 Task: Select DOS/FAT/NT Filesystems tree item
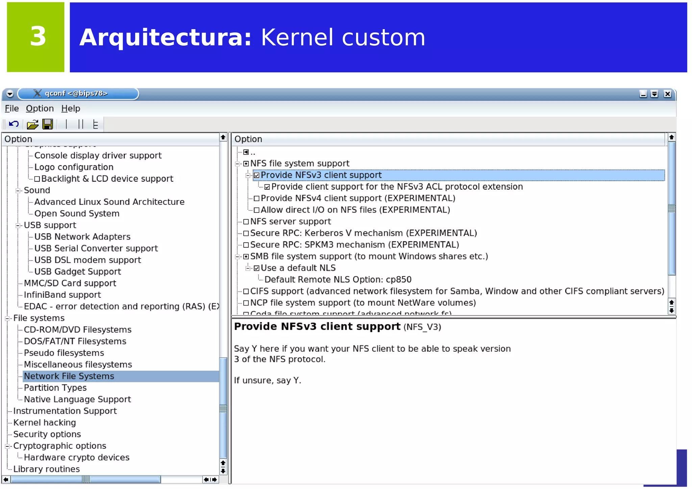[75, 341]
